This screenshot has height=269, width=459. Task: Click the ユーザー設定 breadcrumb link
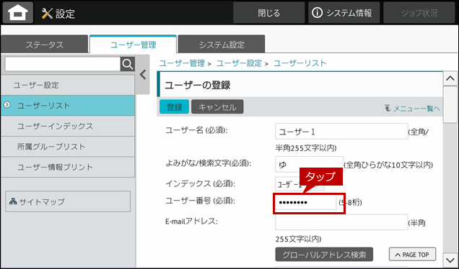(239, 63)
